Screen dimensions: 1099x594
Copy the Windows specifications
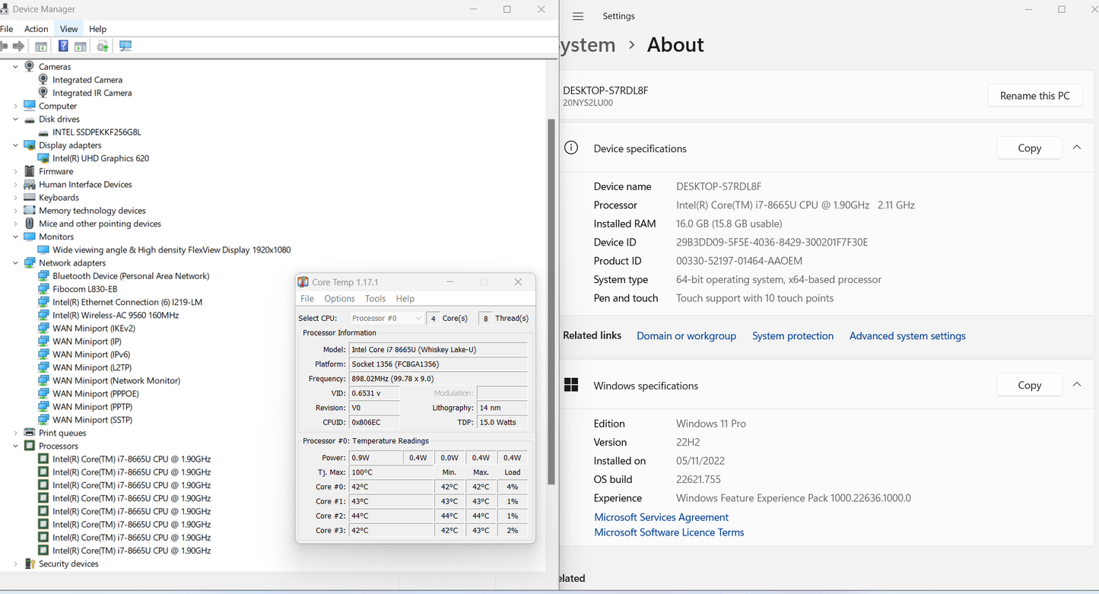click(x=1029, y=386)
